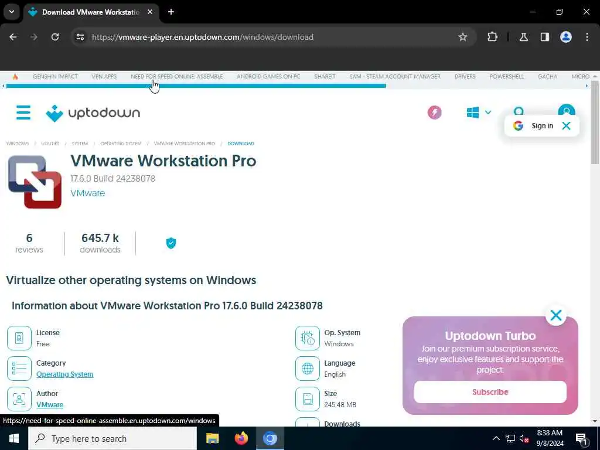Toggle the browser side panel
The width and height of the screenshot is (600, 450).
coord(544,37)
